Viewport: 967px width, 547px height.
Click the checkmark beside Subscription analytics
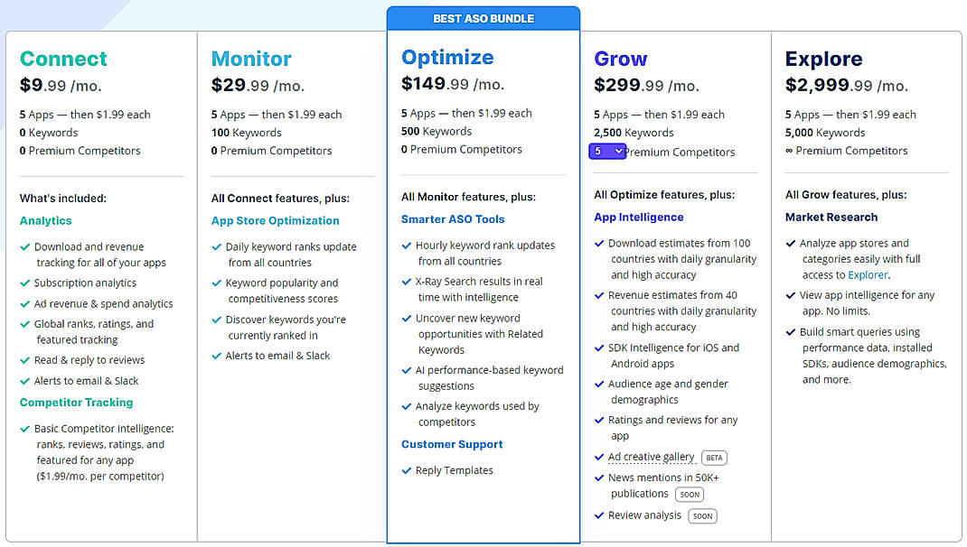click(x=23, y=281)
